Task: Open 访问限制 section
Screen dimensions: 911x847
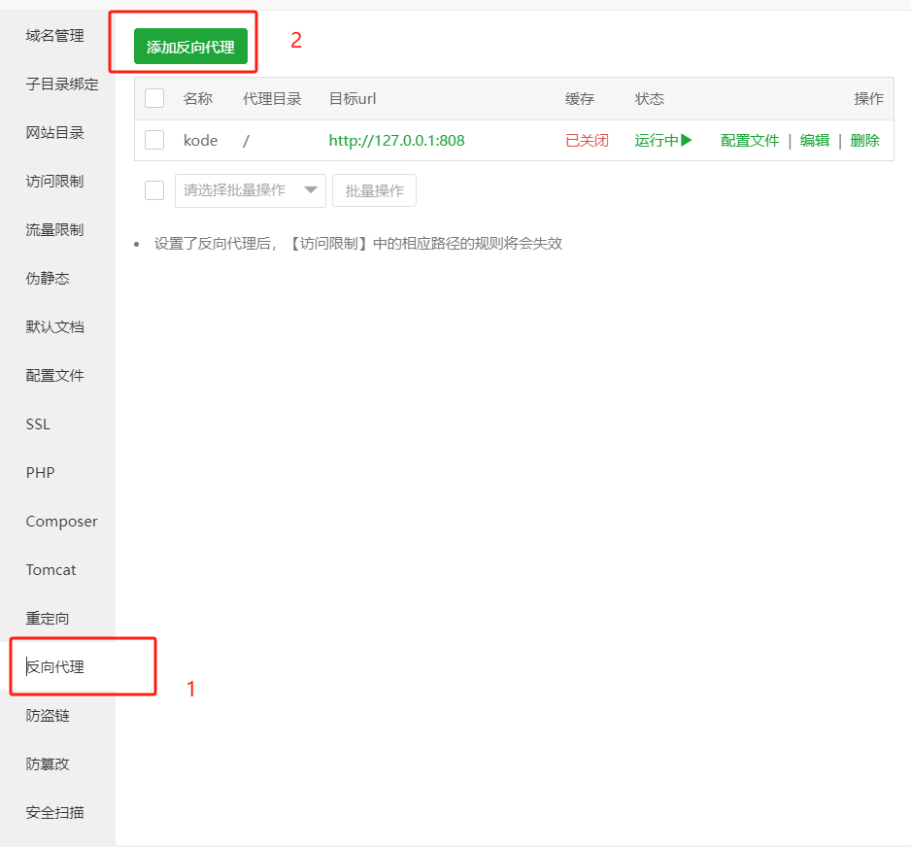Action: click(54, 182)
